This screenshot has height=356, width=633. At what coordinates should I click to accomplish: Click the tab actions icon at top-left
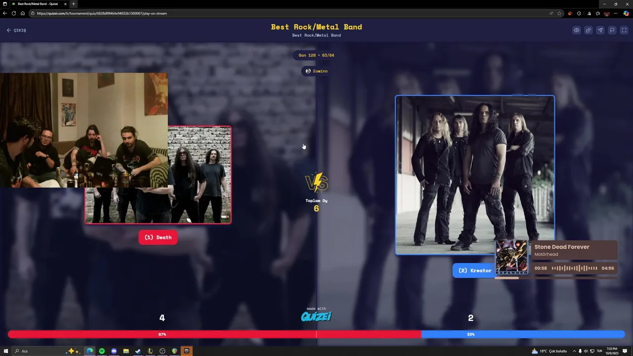click(x=5, y=4)
